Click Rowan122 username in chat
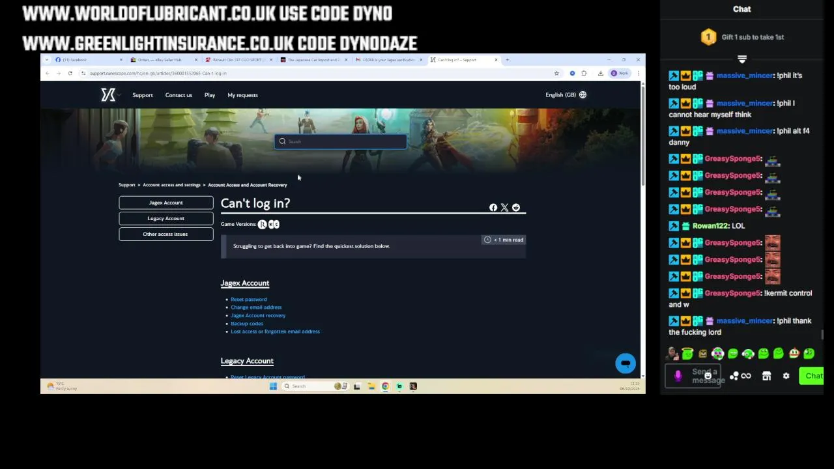The width and height of the screenshot is (834, 469). tap(711, 226)
